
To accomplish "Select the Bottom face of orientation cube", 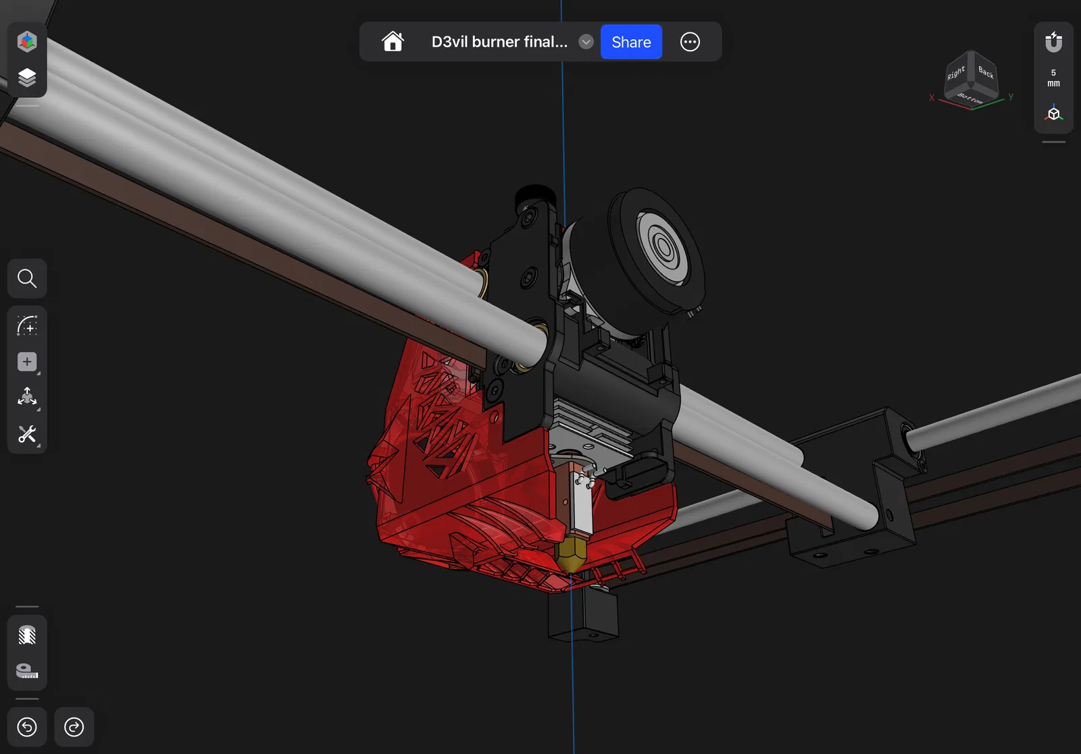I will click(x=970, y=99).
